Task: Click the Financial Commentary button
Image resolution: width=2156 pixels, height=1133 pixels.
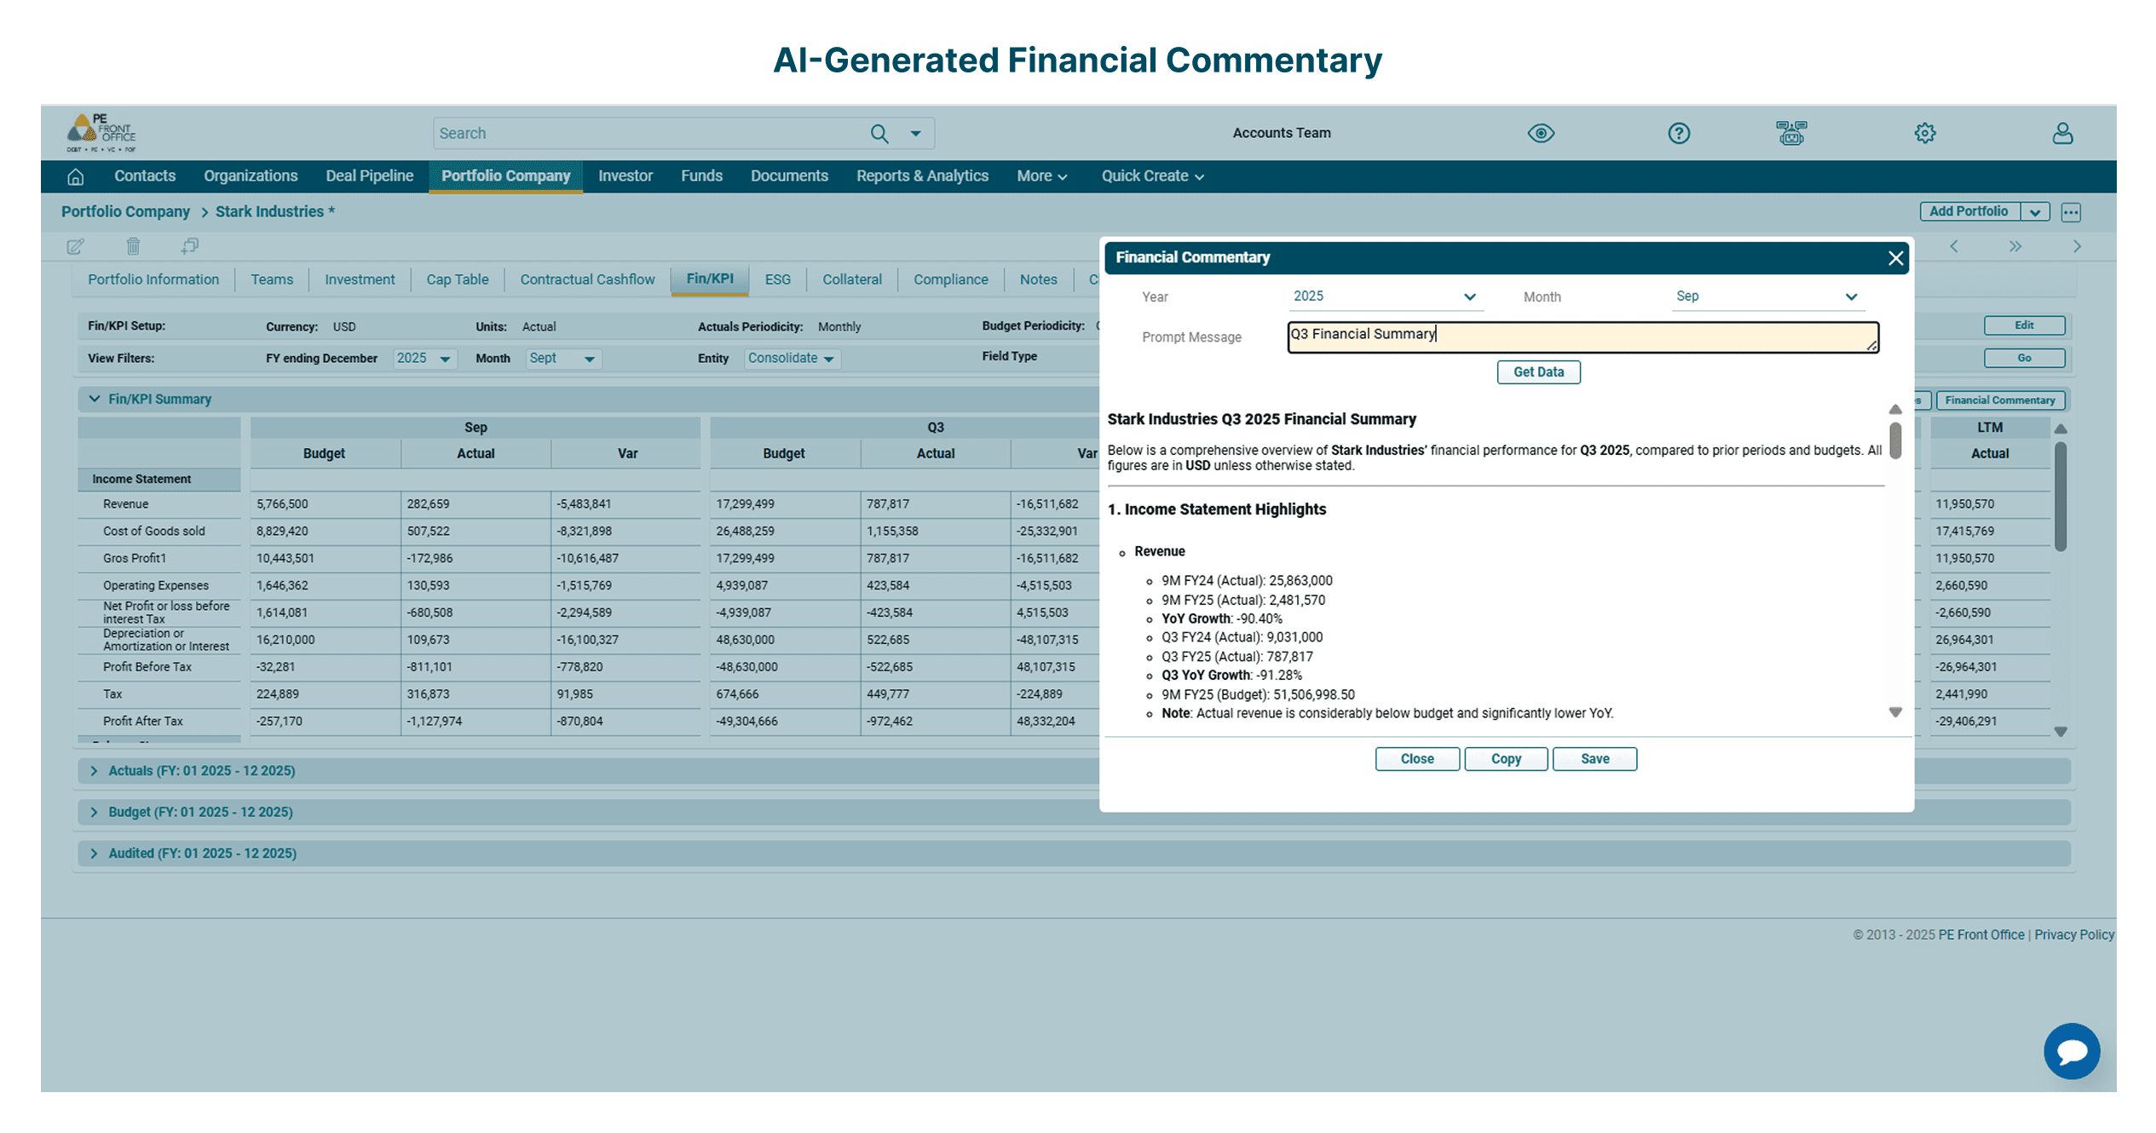Action: [x=1999, y=400]
